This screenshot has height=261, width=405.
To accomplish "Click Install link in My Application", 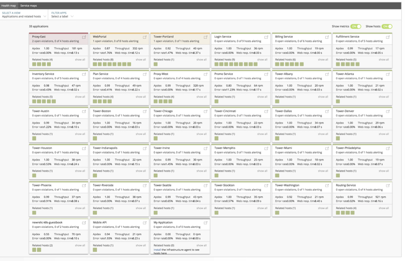I will pyautogui.click(x=157, y=250).
